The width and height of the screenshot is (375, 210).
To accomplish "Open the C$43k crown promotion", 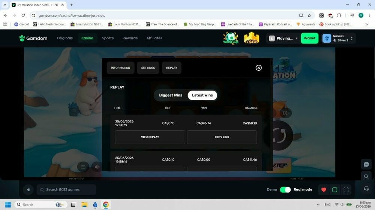I will (x=252, y=38).
